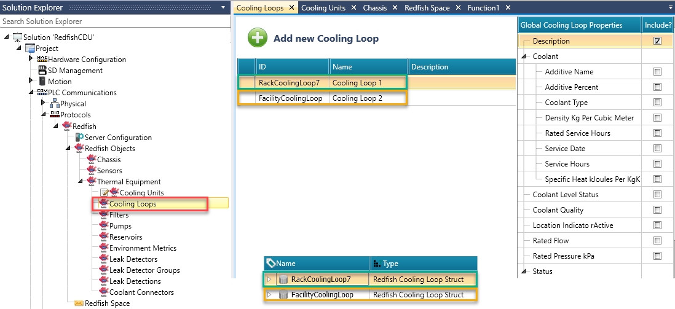Click the SD Management icon in the tree
The height and width of the screenshot is (309, 675).
[x=42, y=71]
